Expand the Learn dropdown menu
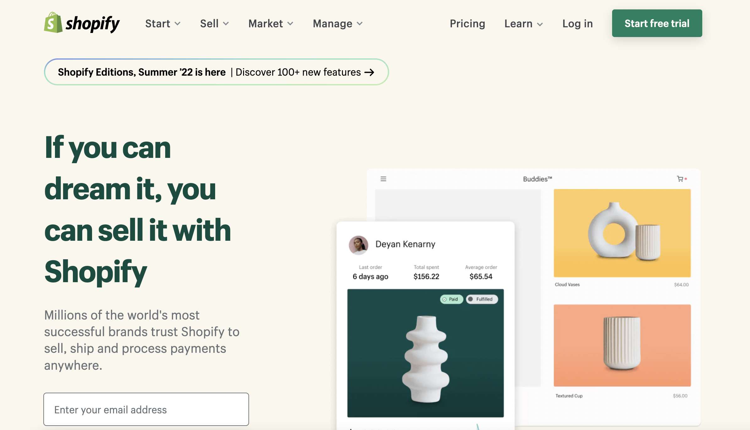This screenshot has width=750, height=430. pyautogui.click(x=524, y=24)
